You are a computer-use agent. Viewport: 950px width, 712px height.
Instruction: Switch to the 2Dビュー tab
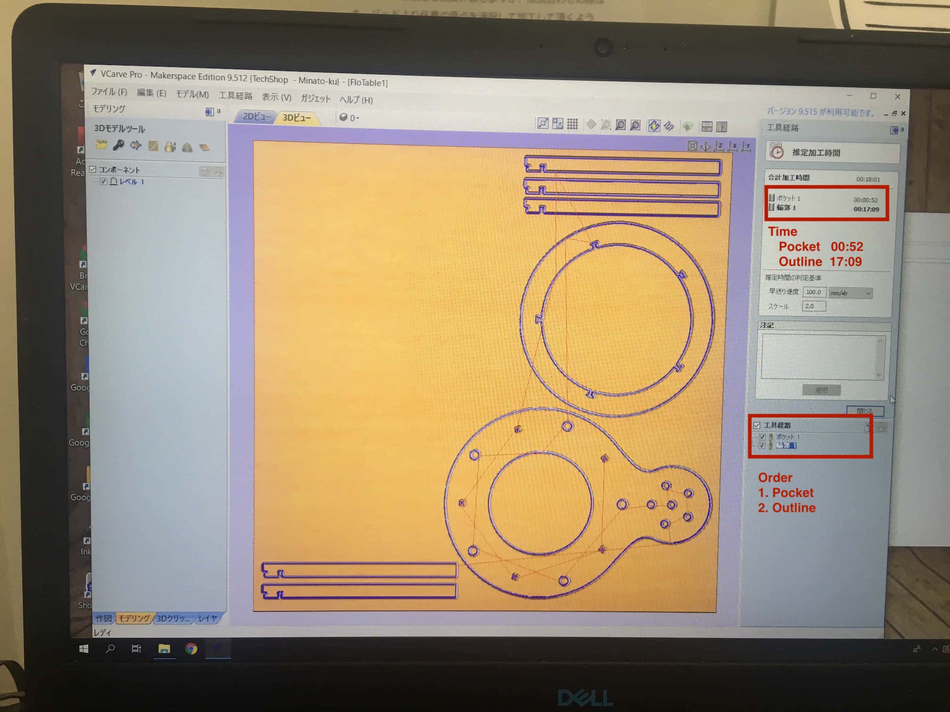coord(256,116)
